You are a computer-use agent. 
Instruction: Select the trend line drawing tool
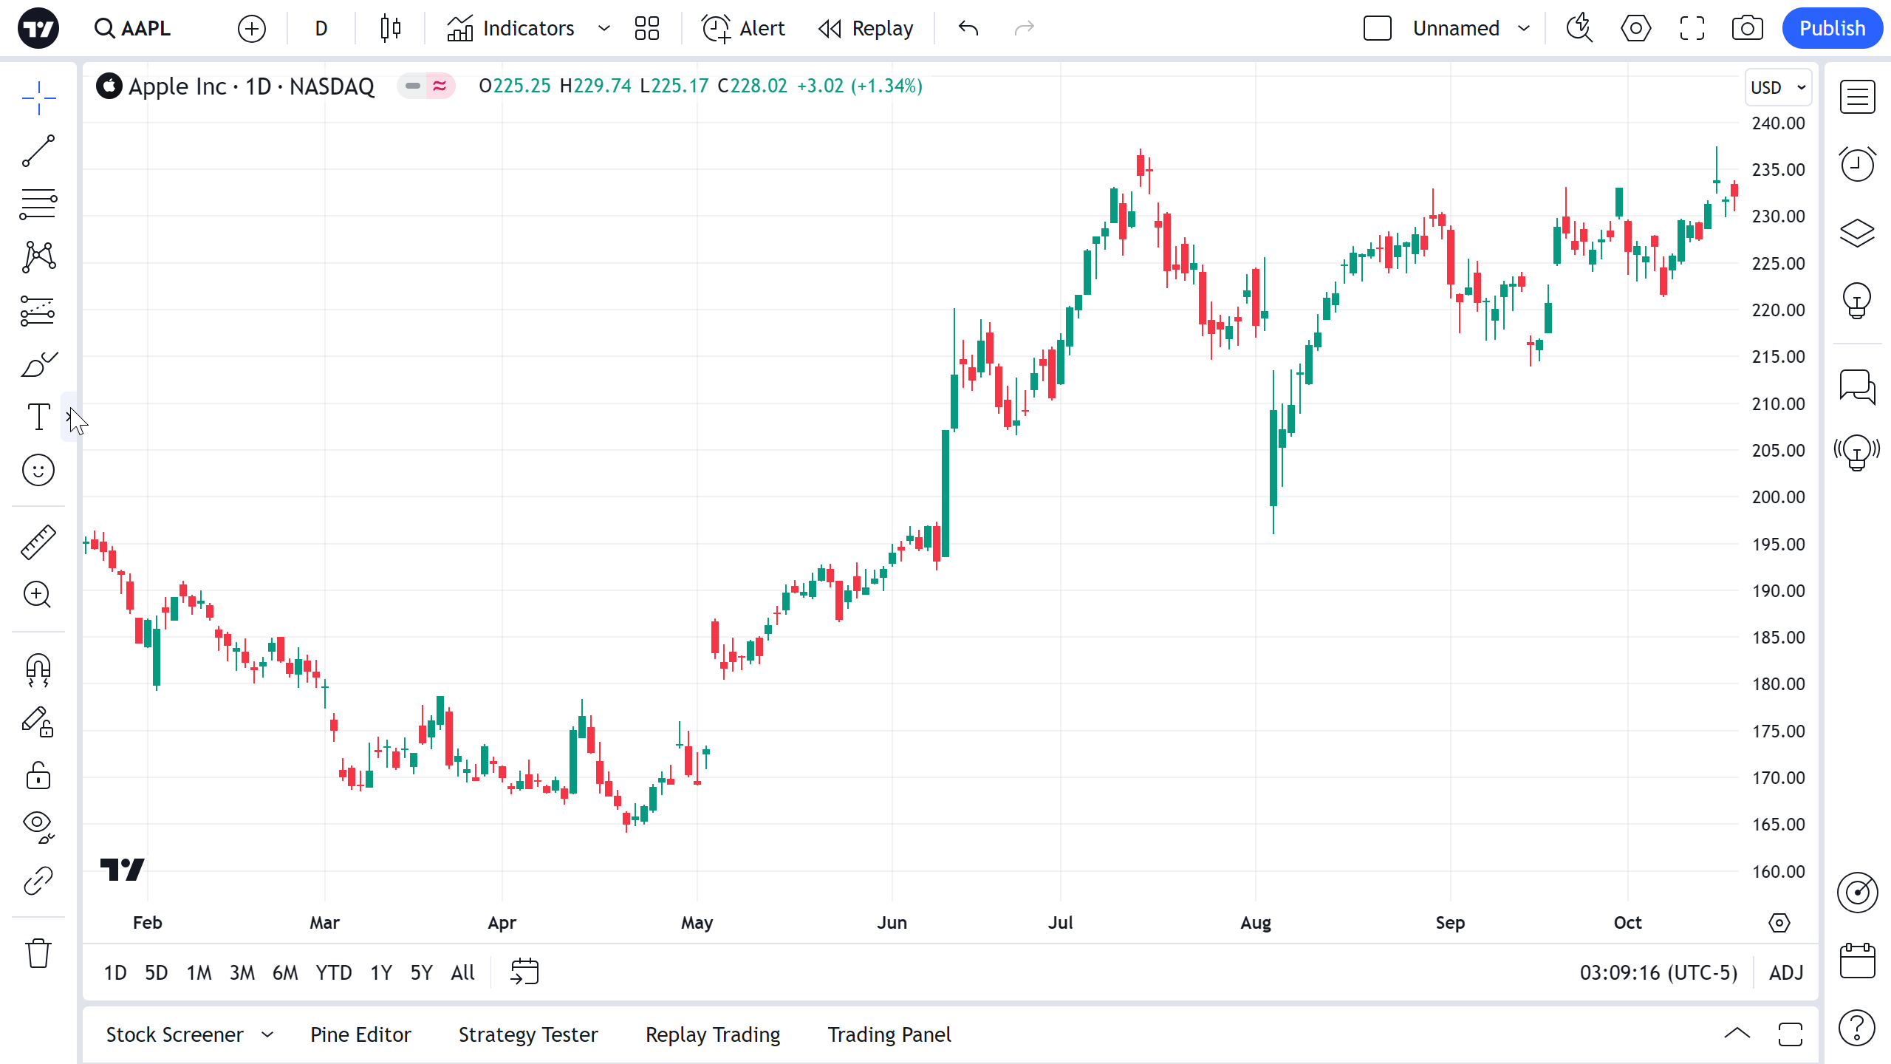[38, 151]
